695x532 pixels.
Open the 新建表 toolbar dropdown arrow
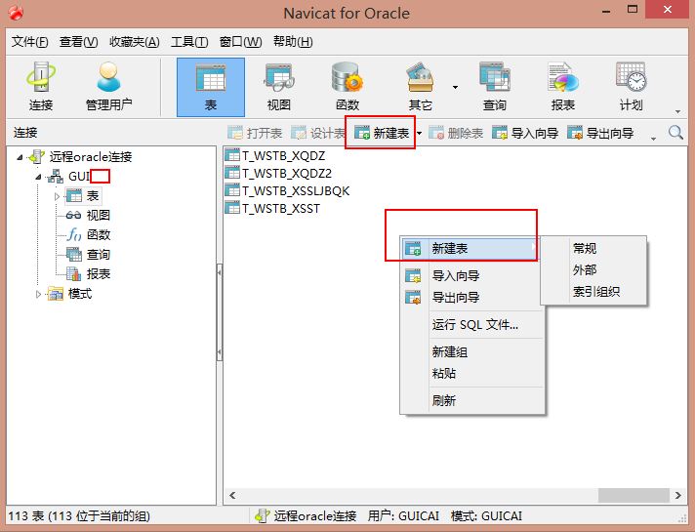click(x=419, y=133)
